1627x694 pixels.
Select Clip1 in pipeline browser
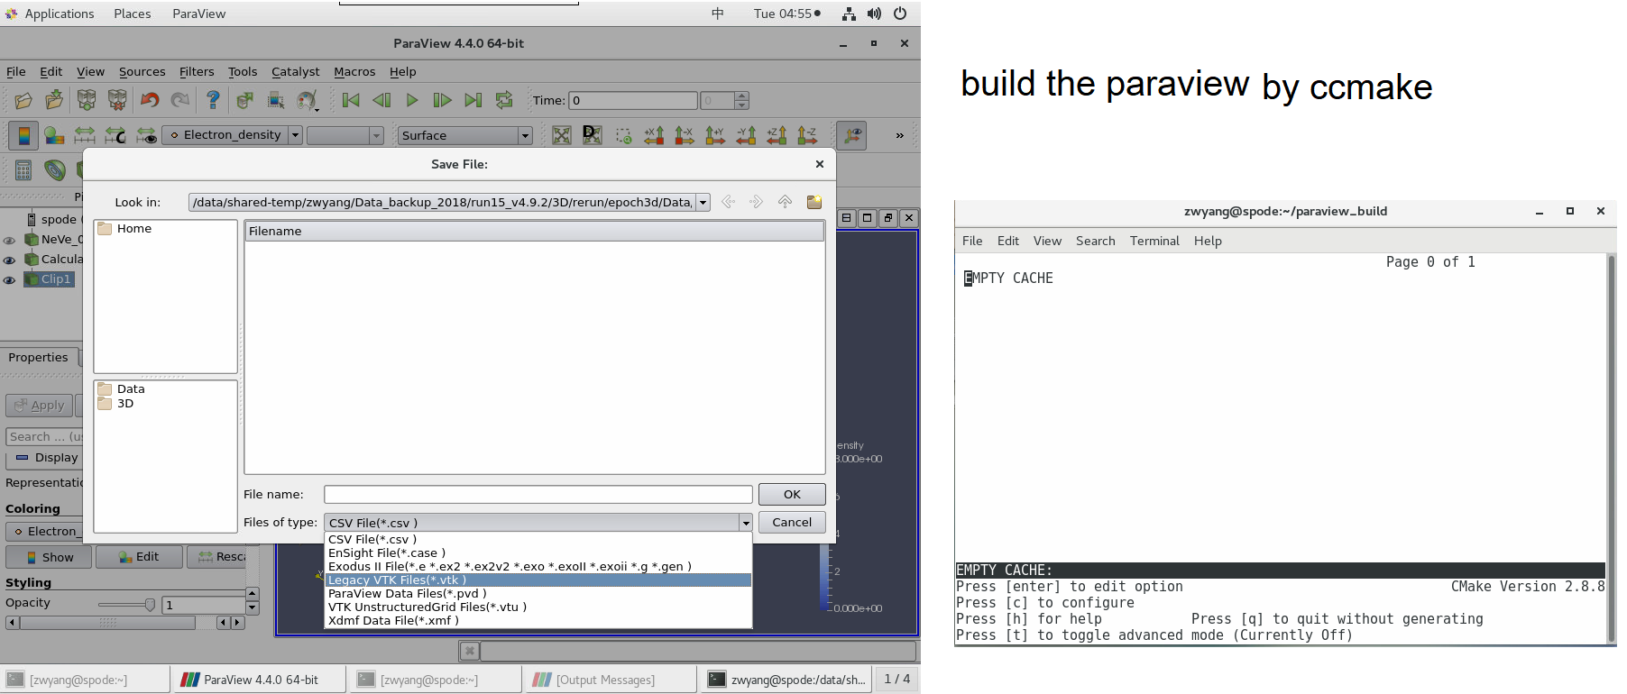pyautogui.click(x=56, y=279)
